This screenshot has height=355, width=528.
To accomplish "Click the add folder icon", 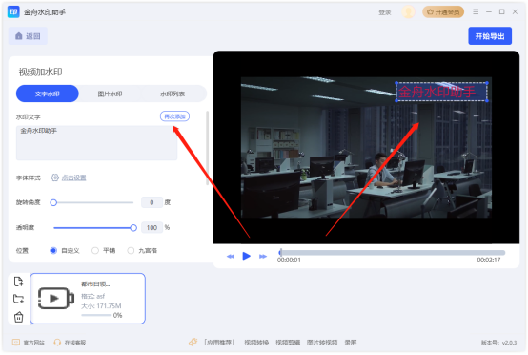I will (x=18, y=299).
